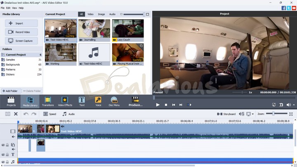Open the Edit menu
297x167 pixels.
[x=8, y=8]
